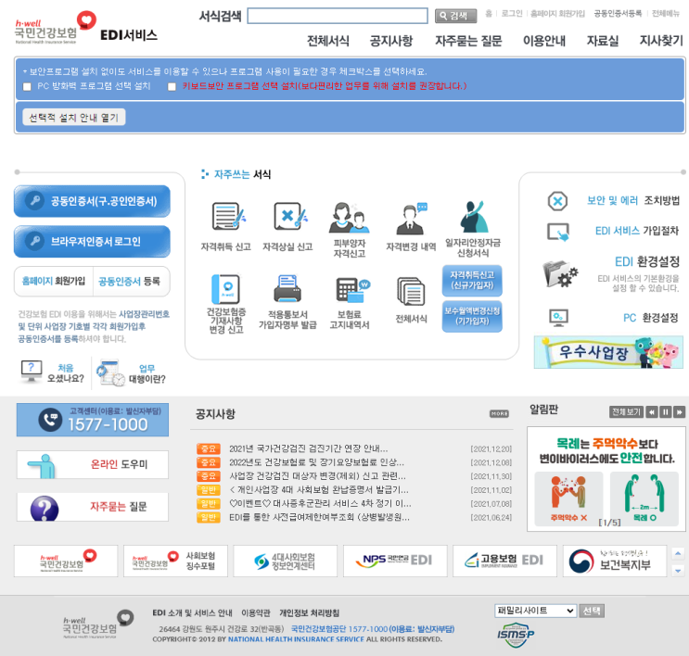Click 전체메뉴 link in top bar
This screenshot has height=656, width=689.
(665, 14)
